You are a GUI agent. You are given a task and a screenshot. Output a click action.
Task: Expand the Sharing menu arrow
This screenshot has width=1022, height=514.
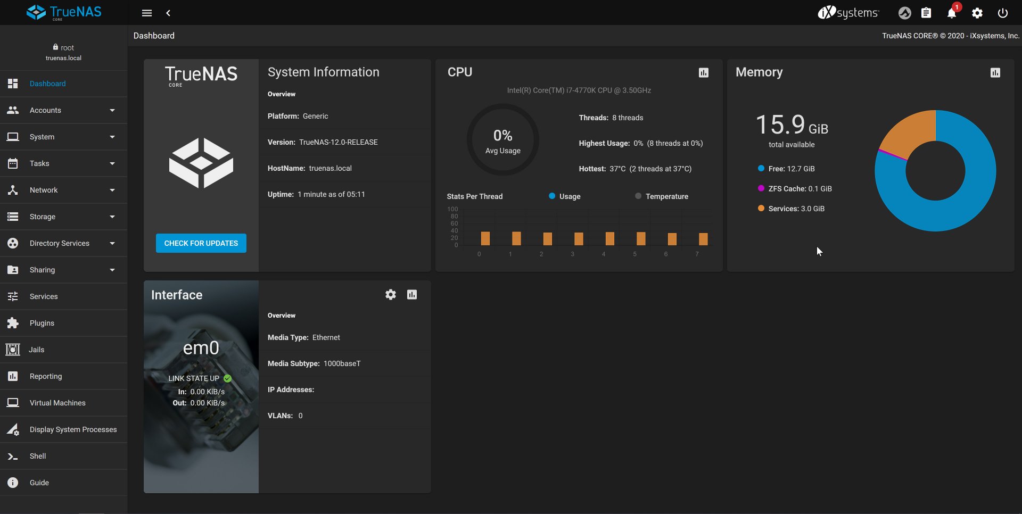coord(112,270)
